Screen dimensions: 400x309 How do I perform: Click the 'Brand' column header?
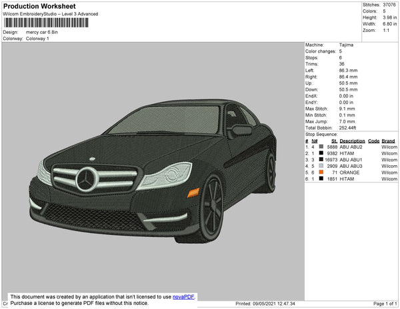388,141
